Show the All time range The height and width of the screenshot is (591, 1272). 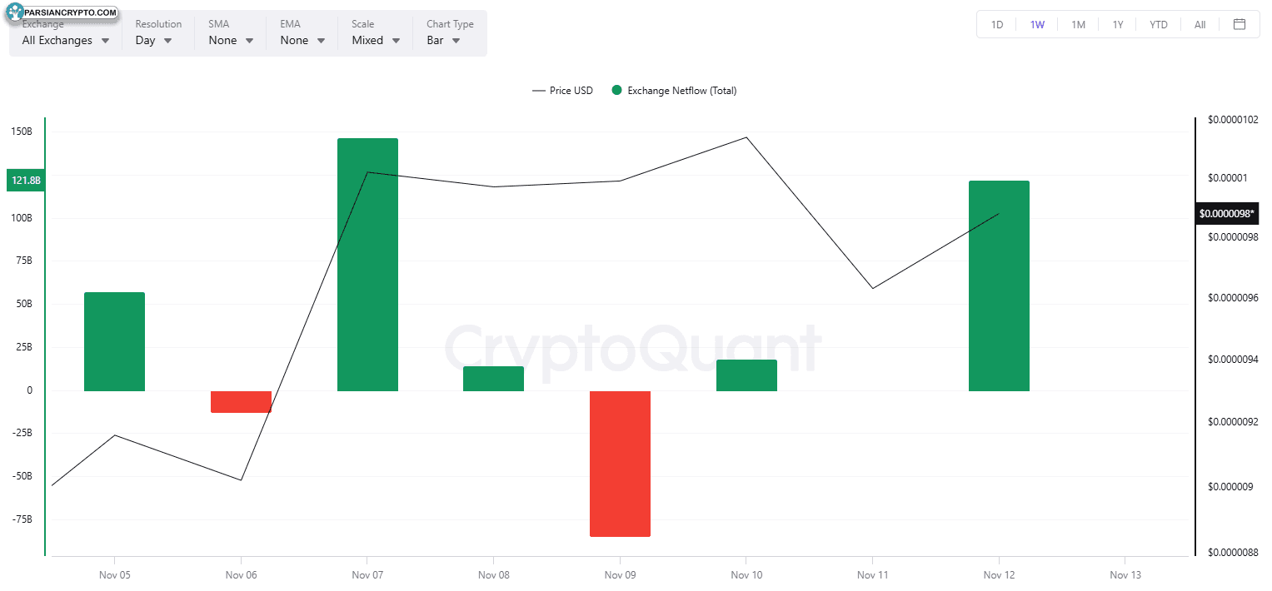click(x=1200, y=24)
